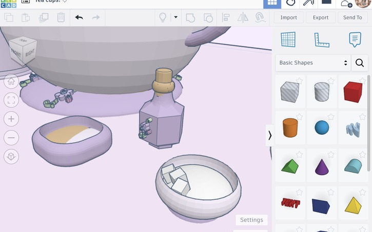Screen dimensions: 372x232
Task: Click the Align tool icon
Action: point(226,17)
